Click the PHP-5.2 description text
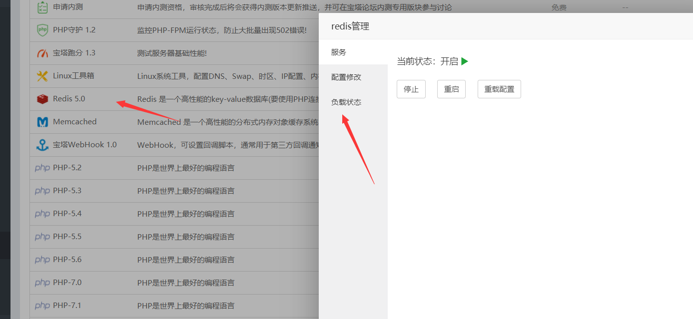The image size is (693, 319). 186,168
